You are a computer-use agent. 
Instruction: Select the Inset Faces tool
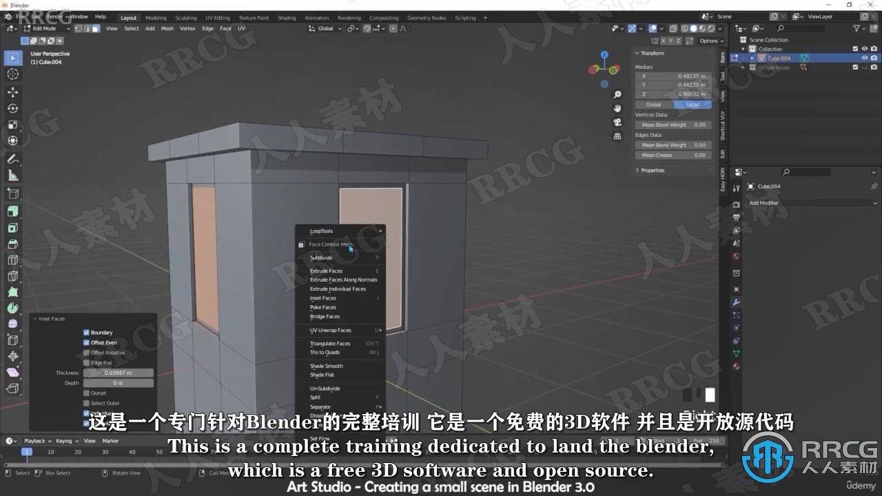click(12, 228)
